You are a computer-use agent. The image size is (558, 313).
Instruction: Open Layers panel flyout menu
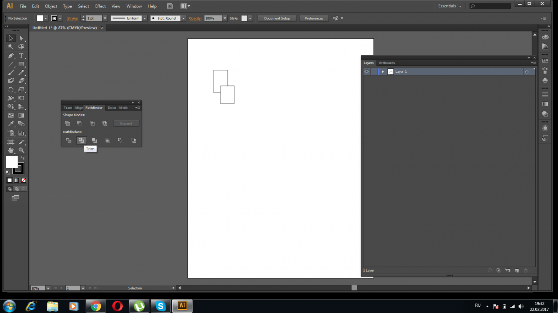click(x=533, y=63)
